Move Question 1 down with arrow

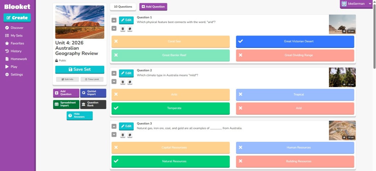point(114,28)
